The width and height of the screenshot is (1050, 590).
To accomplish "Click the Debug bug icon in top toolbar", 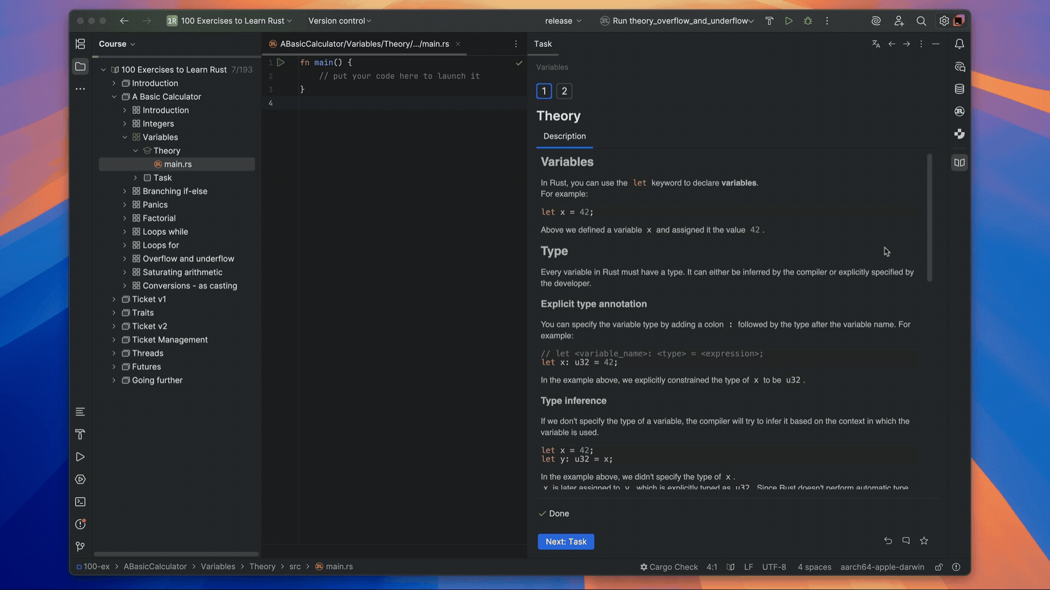I will tap(808, 21).
